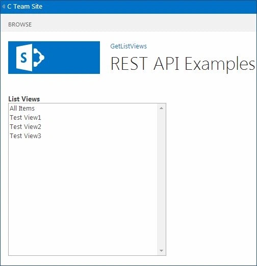Select Test View3 in the list box

pos(83,136)
